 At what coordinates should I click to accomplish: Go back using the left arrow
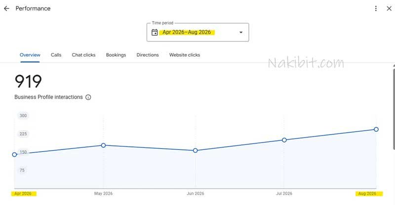[6, 8]
